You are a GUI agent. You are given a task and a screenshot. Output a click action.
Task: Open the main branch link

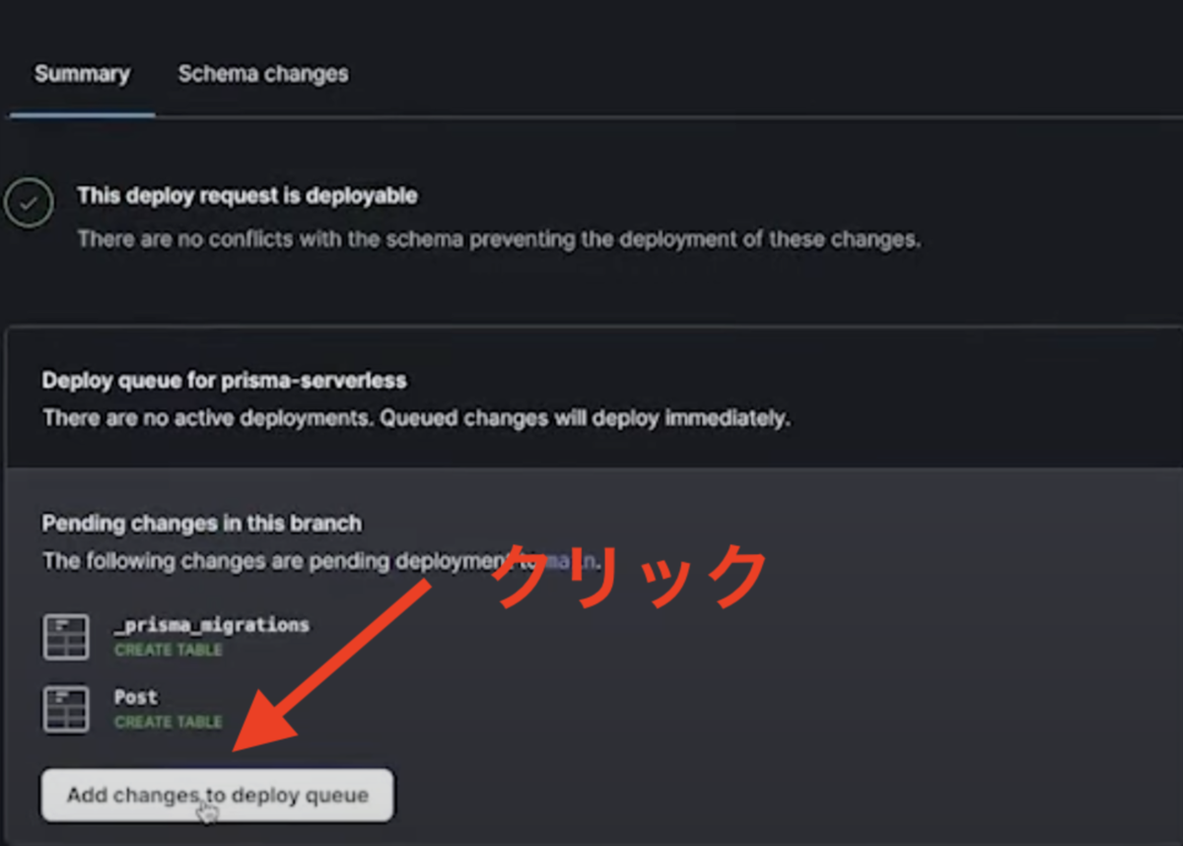572,561
